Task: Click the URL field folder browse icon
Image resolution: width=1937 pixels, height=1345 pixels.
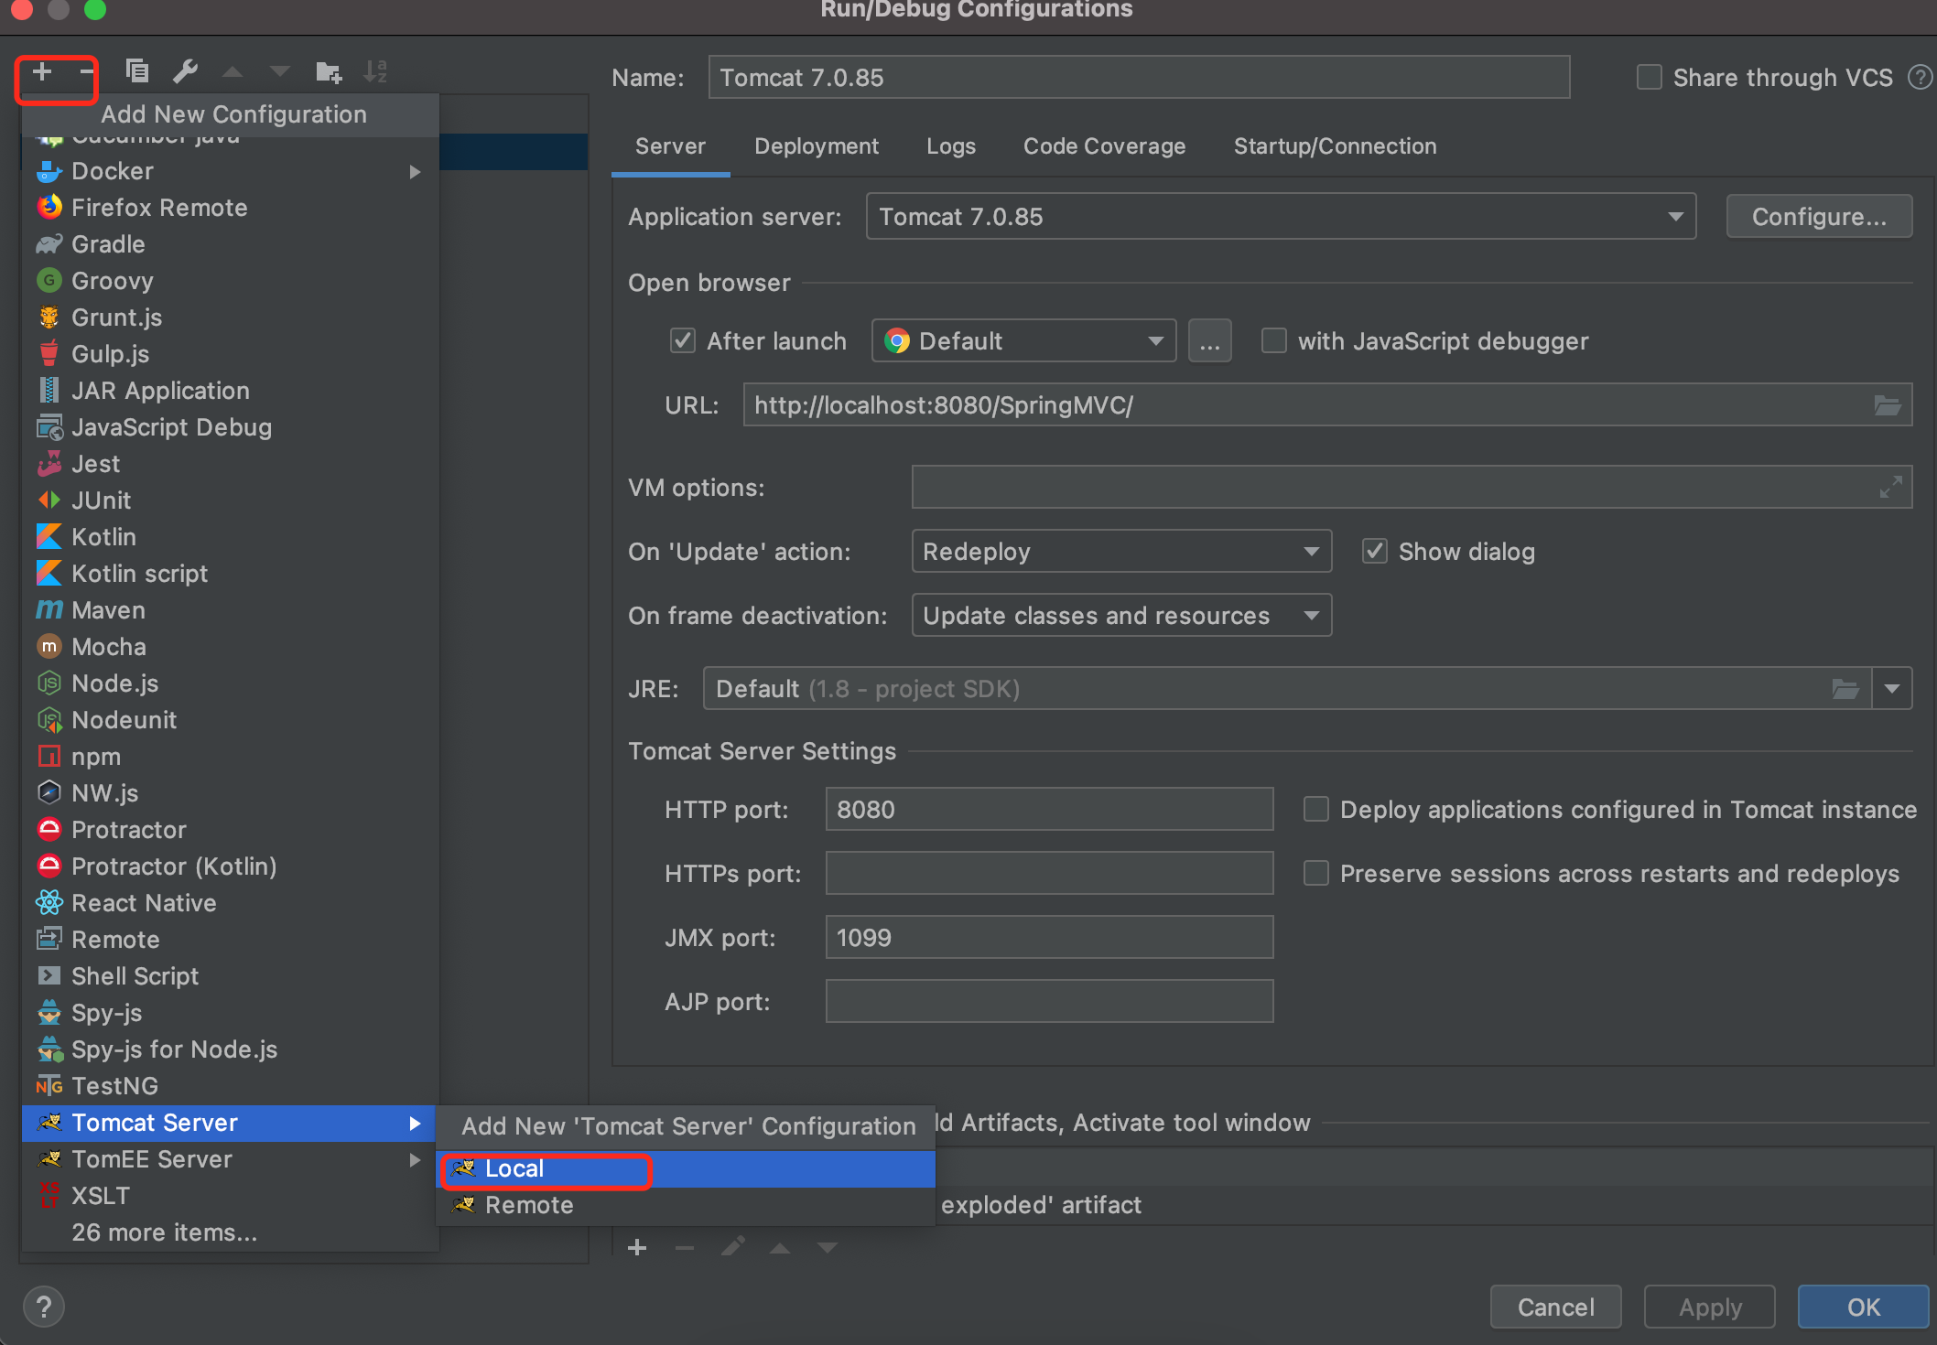Action: click(x=1887, y=405)
